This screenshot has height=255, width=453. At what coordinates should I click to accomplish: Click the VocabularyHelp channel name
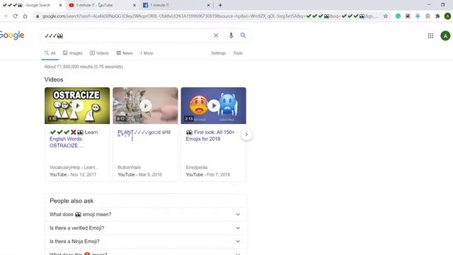[x=74, y=167]
